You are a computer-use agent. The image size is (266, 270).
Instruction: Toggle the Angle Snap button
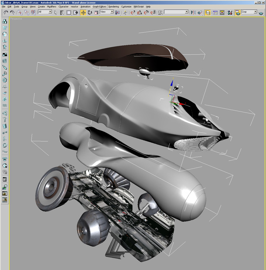point(140,12)
